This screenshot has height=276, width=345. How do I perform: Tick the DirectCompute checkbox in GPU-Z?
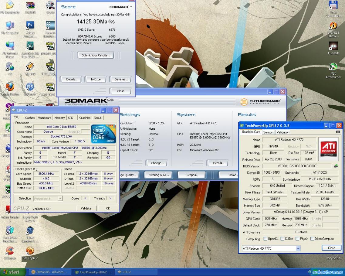(x=312, y=239)
